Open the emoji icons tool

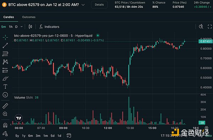pyautogui.click(x=5, y=95)
